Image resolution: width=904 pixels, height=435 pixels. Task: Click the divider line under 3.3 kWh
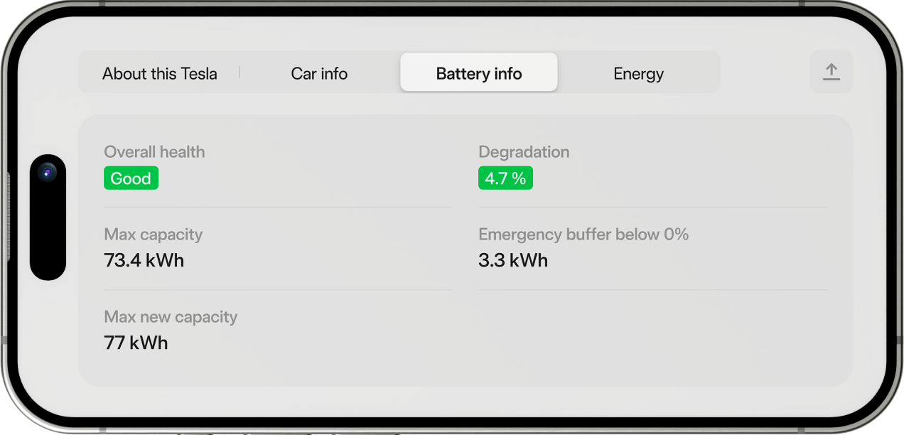652,290
